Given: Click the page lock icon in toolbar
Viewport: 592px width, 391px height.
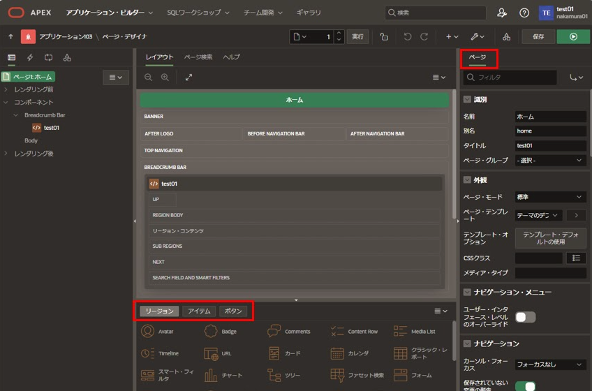Looking at the screenshot, I should click(384, 37).
